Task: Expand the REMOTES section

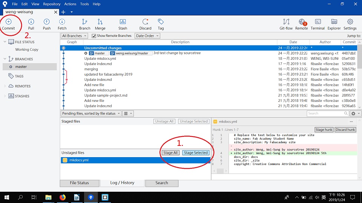Action: 5,86
